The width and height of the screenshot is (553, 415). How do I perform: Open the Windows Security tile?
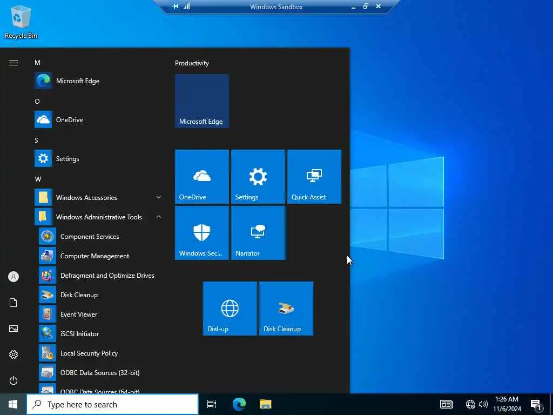[x=202, y=233]
